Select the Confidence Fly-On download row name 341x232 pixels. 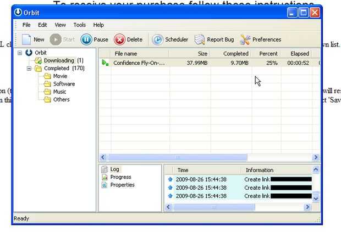[139, 63]
